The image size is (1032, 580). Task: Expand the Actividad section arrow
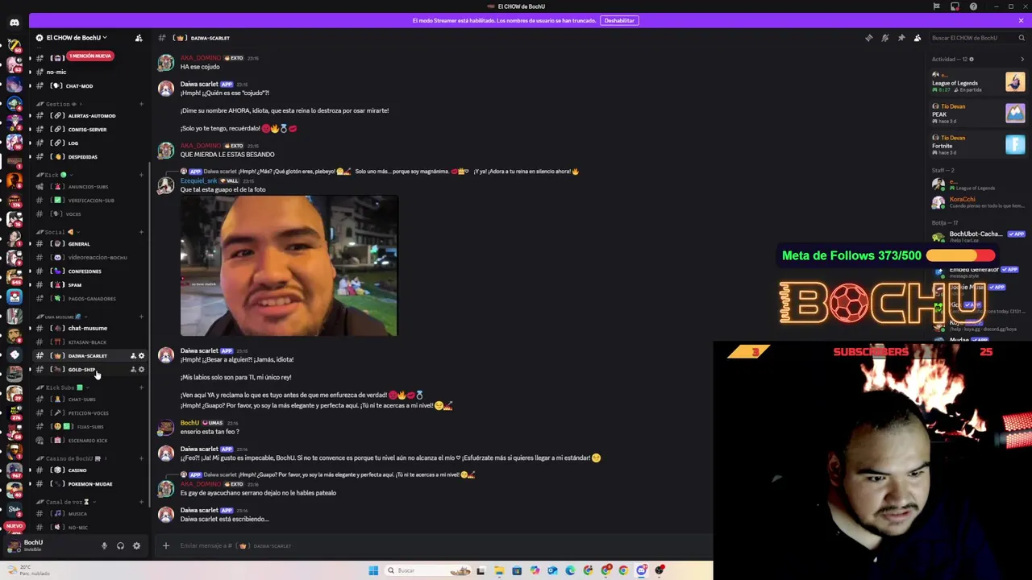tap(1022, 59)
